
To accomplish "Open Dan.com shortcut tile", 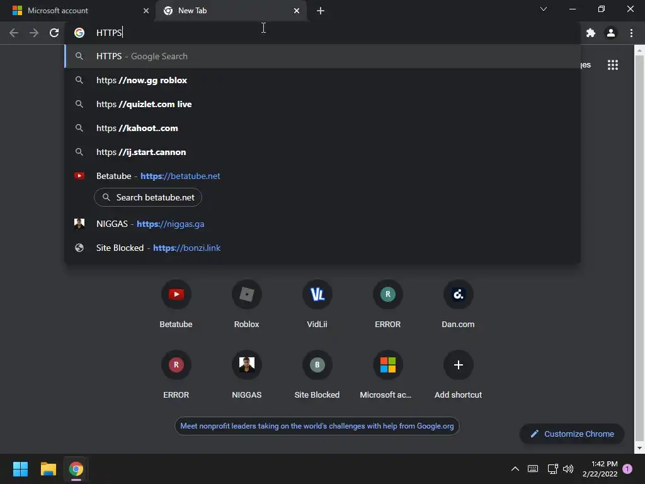I will pyautogui.click(x=458, y=304).
